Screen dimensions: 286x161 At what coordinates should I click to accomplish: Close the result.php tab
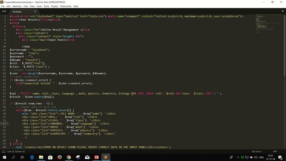point(35,12)
